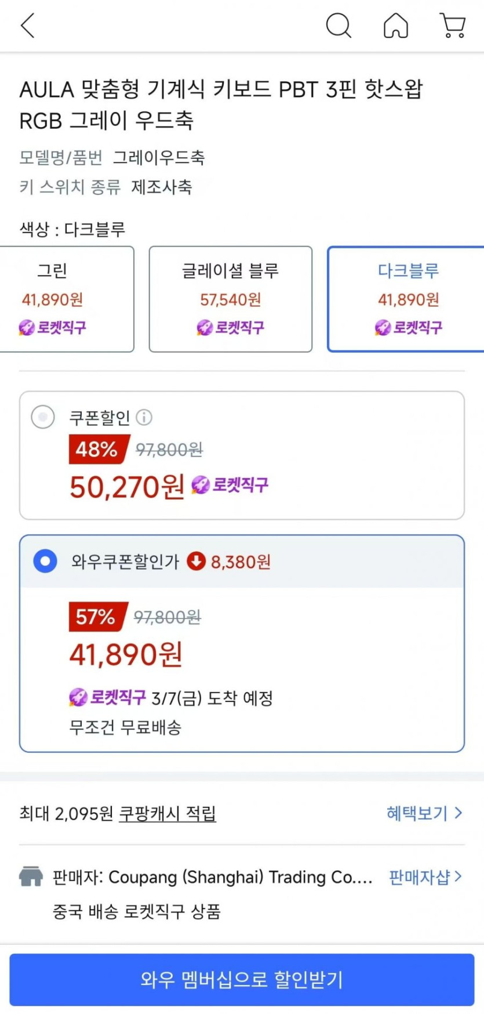
Task: Tap the 57% discount badge
Action: pyautogui.click(x=96, y=617)
